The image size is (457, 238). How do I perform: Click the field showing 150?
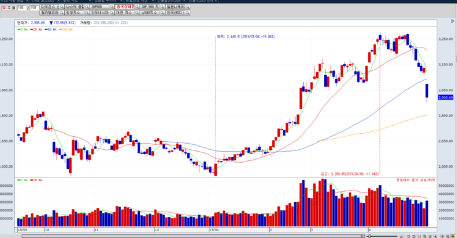[34, 7]
